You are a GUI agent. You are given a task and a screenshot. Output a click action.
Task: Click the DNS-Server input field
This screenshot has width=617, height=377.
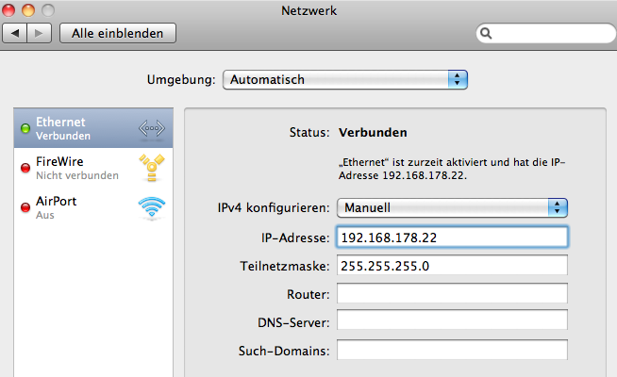452,322
